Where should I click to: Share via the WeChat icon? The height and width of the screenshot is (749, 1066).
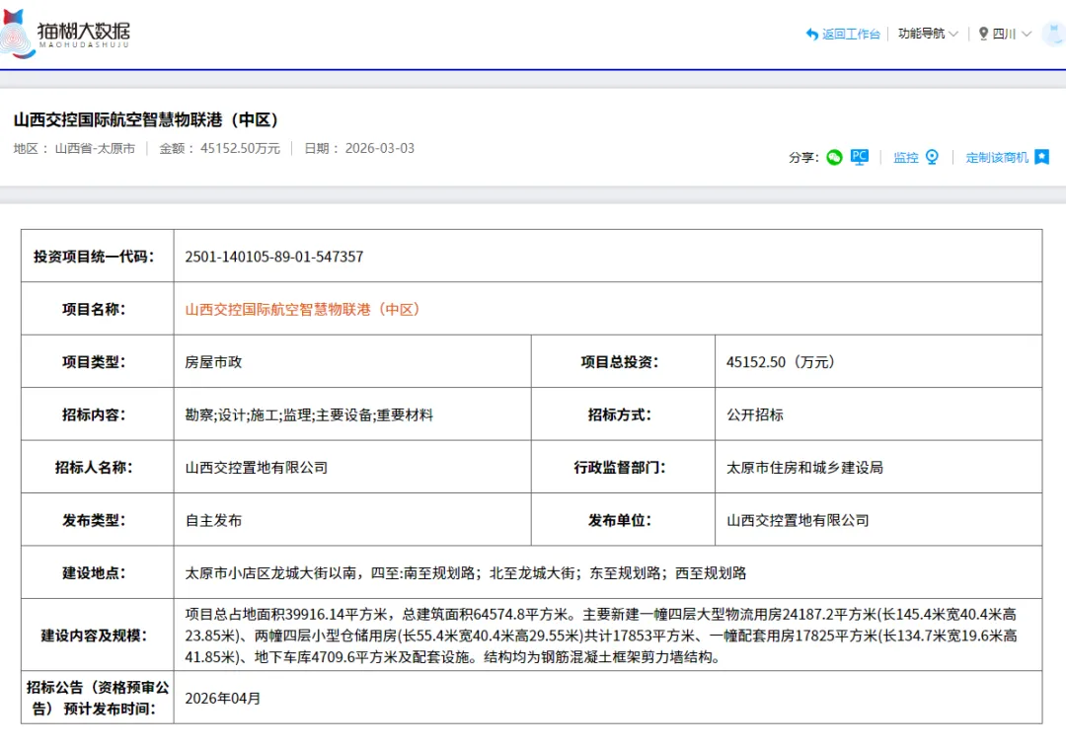pos(834,158)
